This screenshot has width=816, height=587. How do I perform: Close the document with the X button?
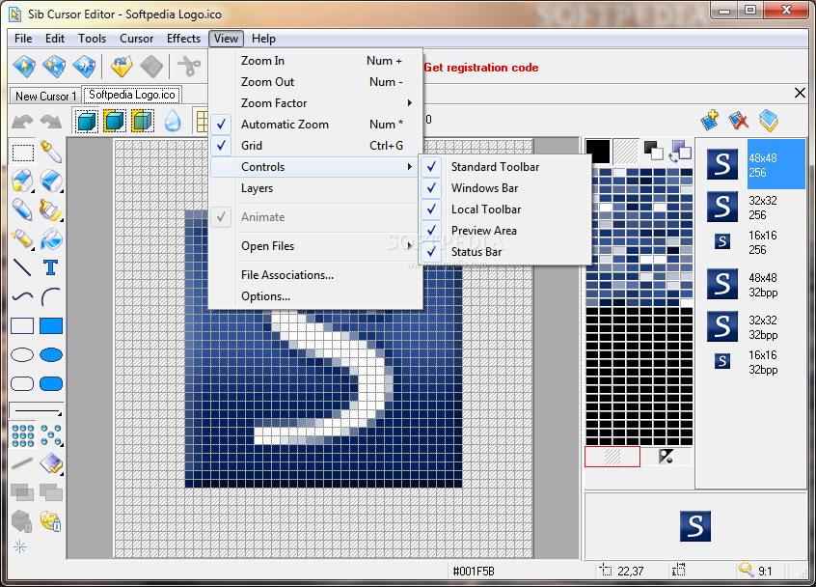tap(800, 94)
